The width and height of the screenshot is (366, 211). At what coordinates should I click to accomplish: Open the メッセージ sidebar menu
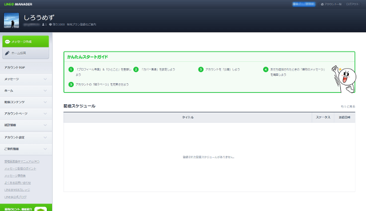pyautogui.click(x=26, y=79)
